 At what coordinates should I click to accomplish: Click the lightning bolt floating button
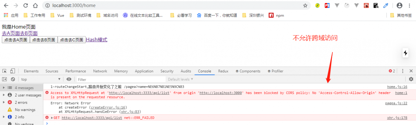[405, 53]
